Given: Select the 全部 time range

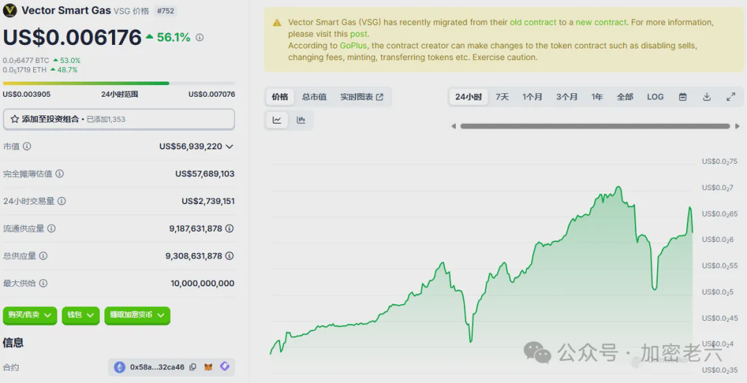Looking at the screenshot, I should [625, 97].
